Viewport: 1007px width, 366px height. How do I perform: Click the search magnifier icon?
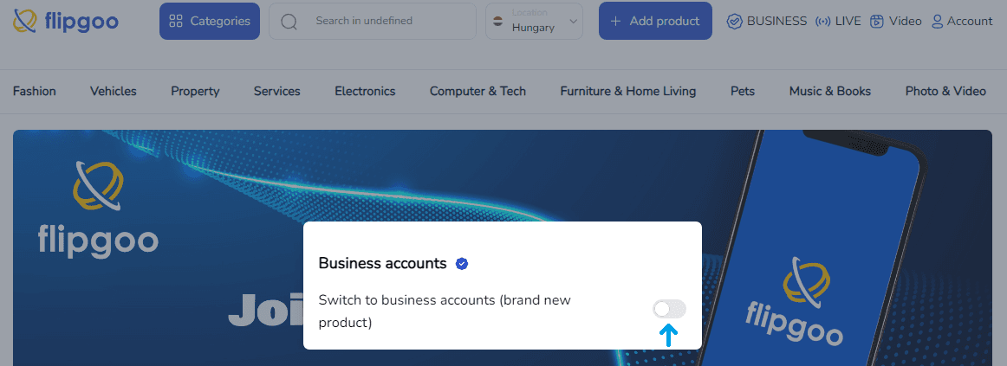289,21
